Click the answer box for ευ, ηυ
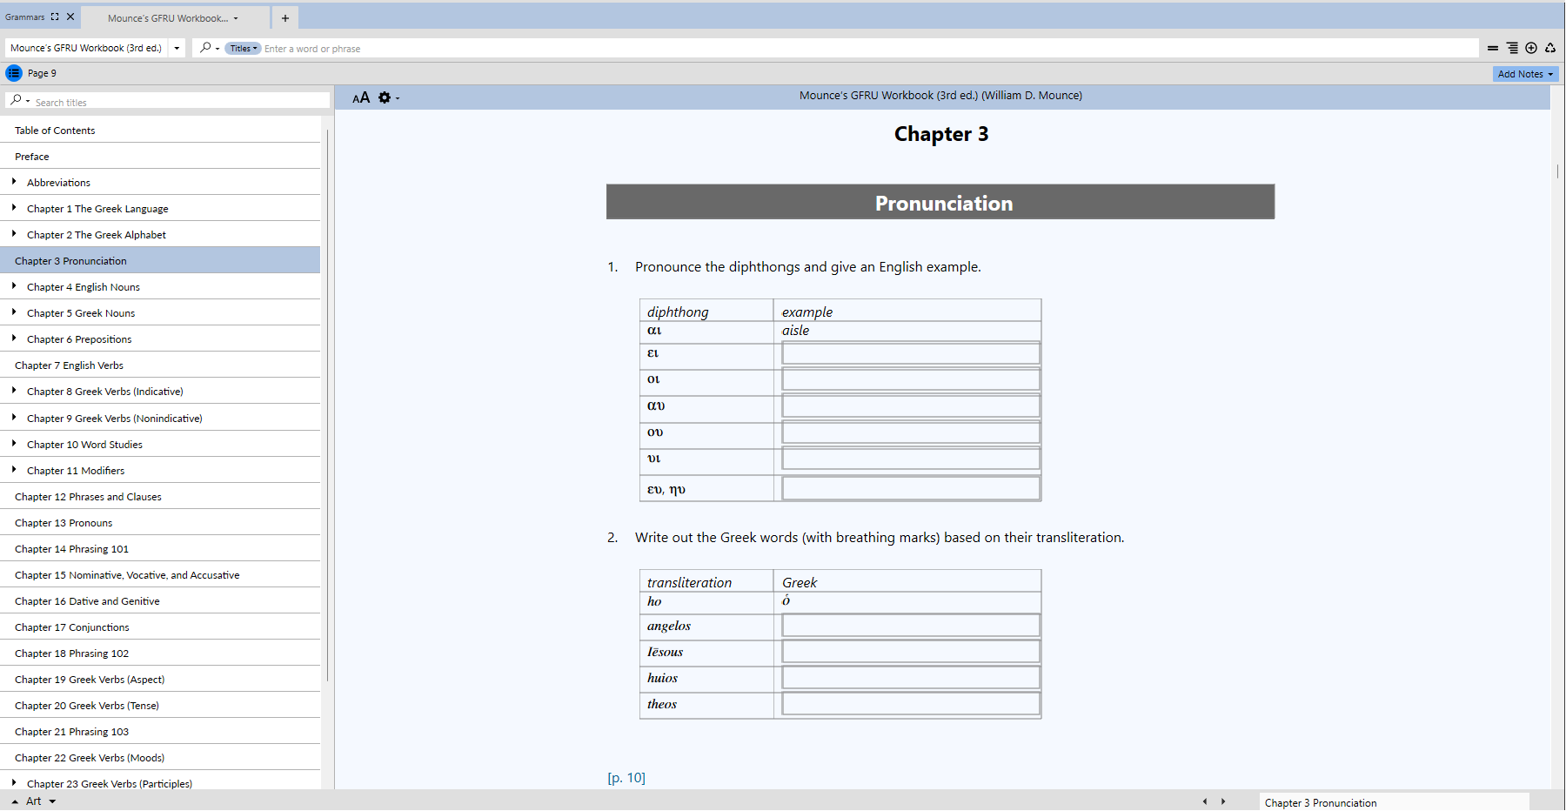 [x=911, y=488]
